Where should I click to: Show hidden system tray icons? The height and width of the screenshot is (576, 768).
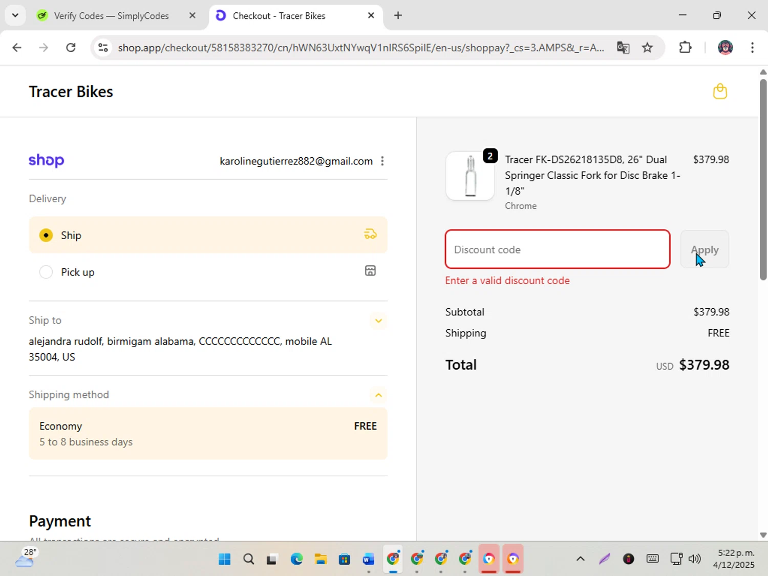[x=580, y=559]
